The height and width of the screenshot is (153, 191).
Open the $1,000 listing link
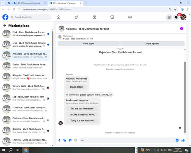78,39
